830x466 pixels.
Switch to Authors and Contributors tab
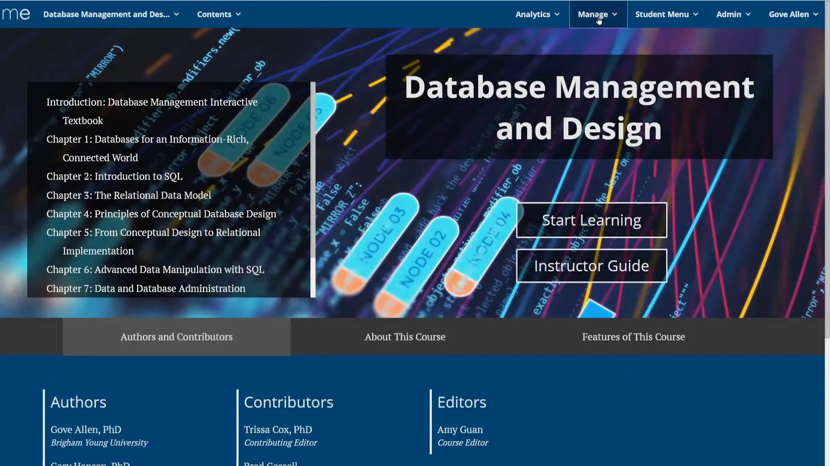pyautogui.click(x=176, y=337)
